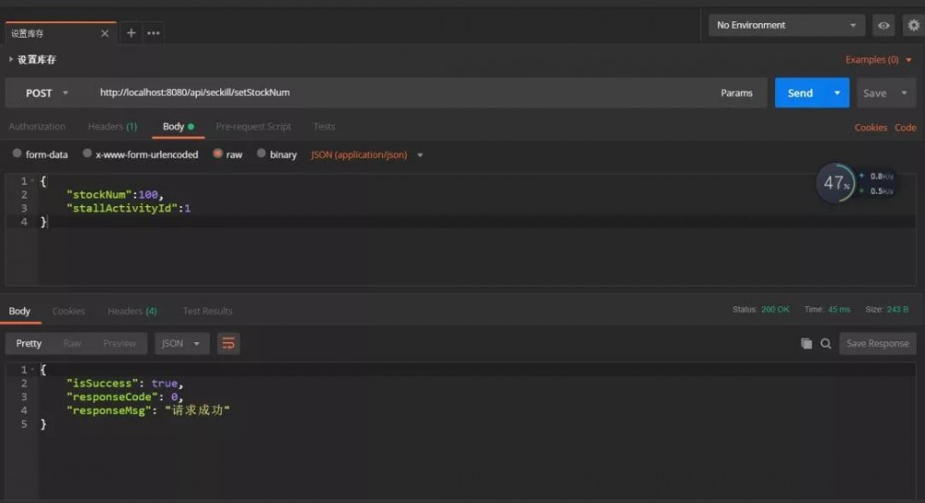Close the 设置库存 request tab
The width and height of the screenshot is (925, 503).
[x=105, y=33]
